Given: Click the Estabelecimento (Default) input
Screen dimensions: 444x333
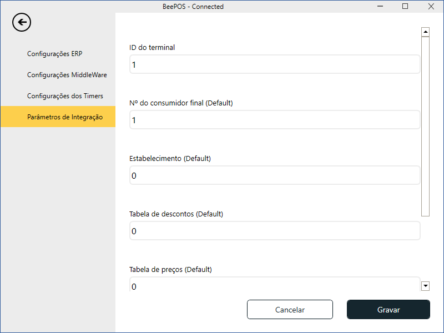Looking at the screenshot, I should pyautogui.click(x=275, y=175).
